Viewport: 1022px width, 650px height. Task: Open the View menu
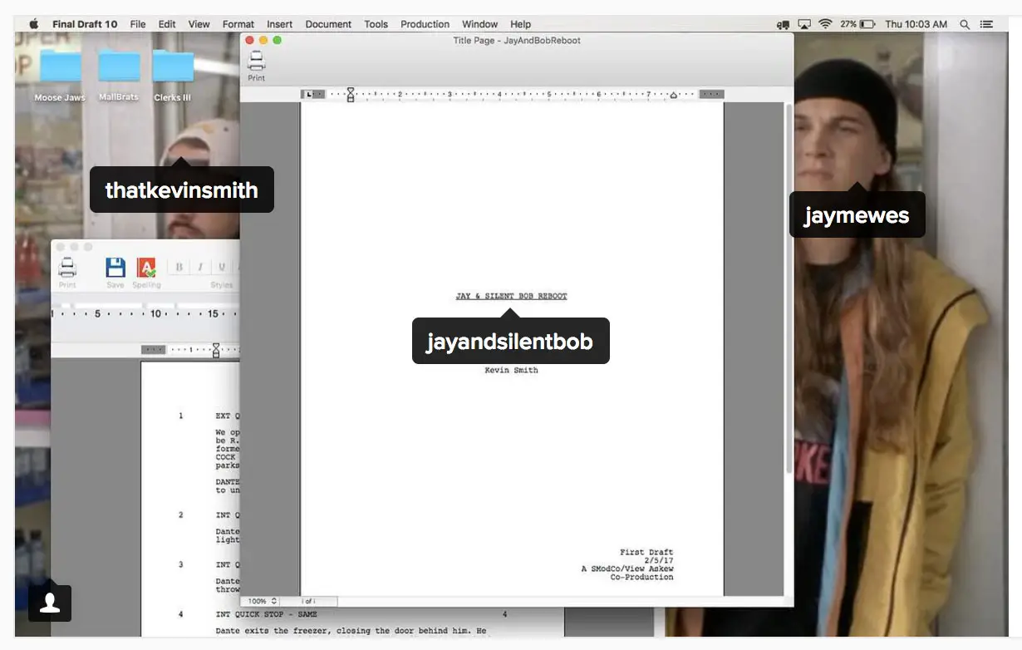click(199, 24)
